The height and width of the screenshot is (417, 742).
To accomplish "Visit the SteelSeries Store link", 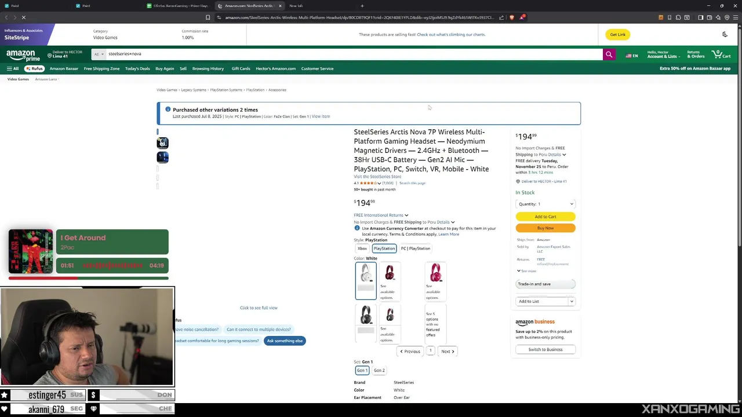I will point(377,177).
